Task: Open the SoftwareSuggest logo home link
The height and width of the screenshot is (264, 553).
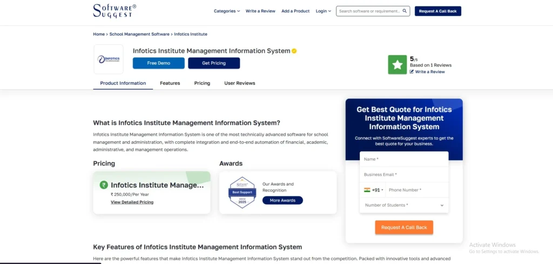Action: tap(114, 11)
